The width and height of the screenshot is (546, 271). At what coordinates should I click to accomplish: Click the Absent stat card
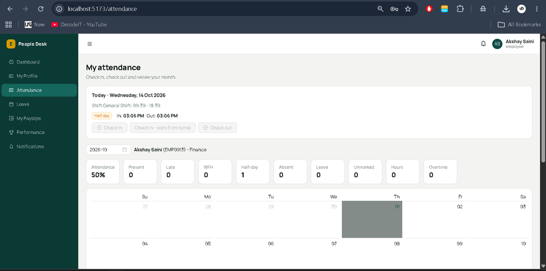coord(291,171)
